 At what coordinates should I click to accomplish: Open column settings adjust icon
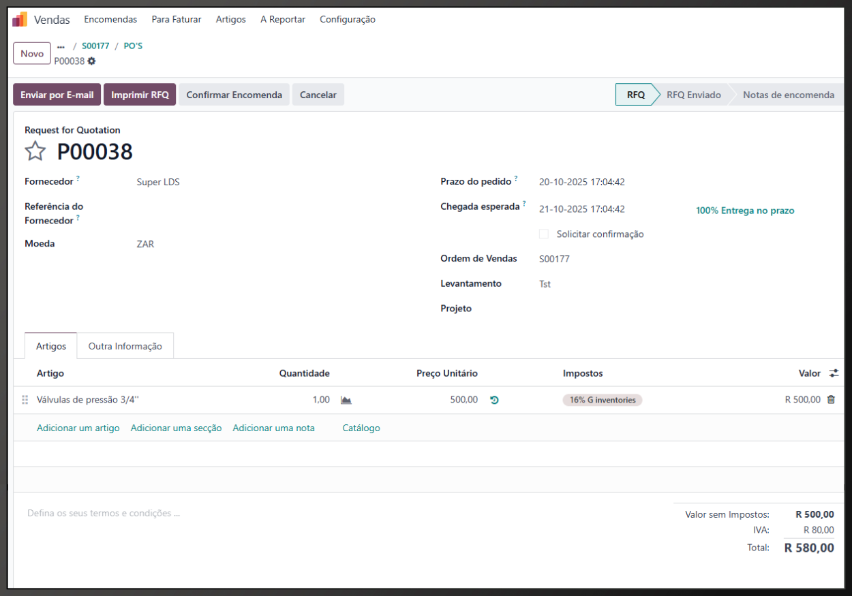click(834, 373)
